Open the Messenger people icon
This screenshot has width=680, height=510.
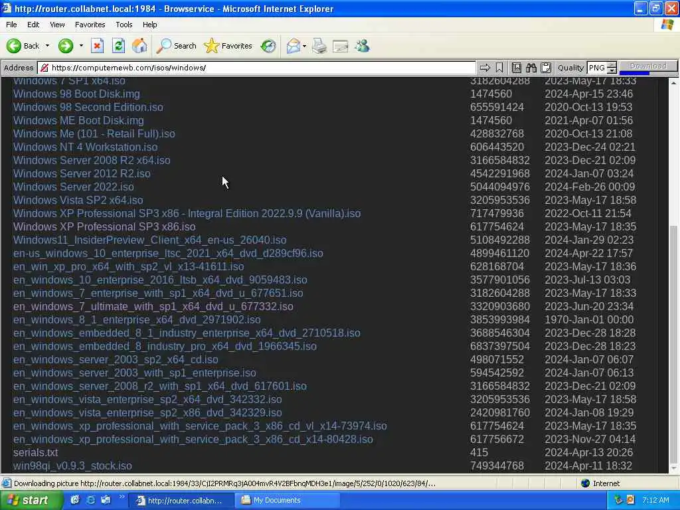(362, 46)
